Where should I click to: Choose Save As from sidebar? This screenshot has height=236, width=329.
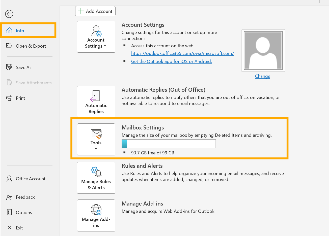pos(23,68)
